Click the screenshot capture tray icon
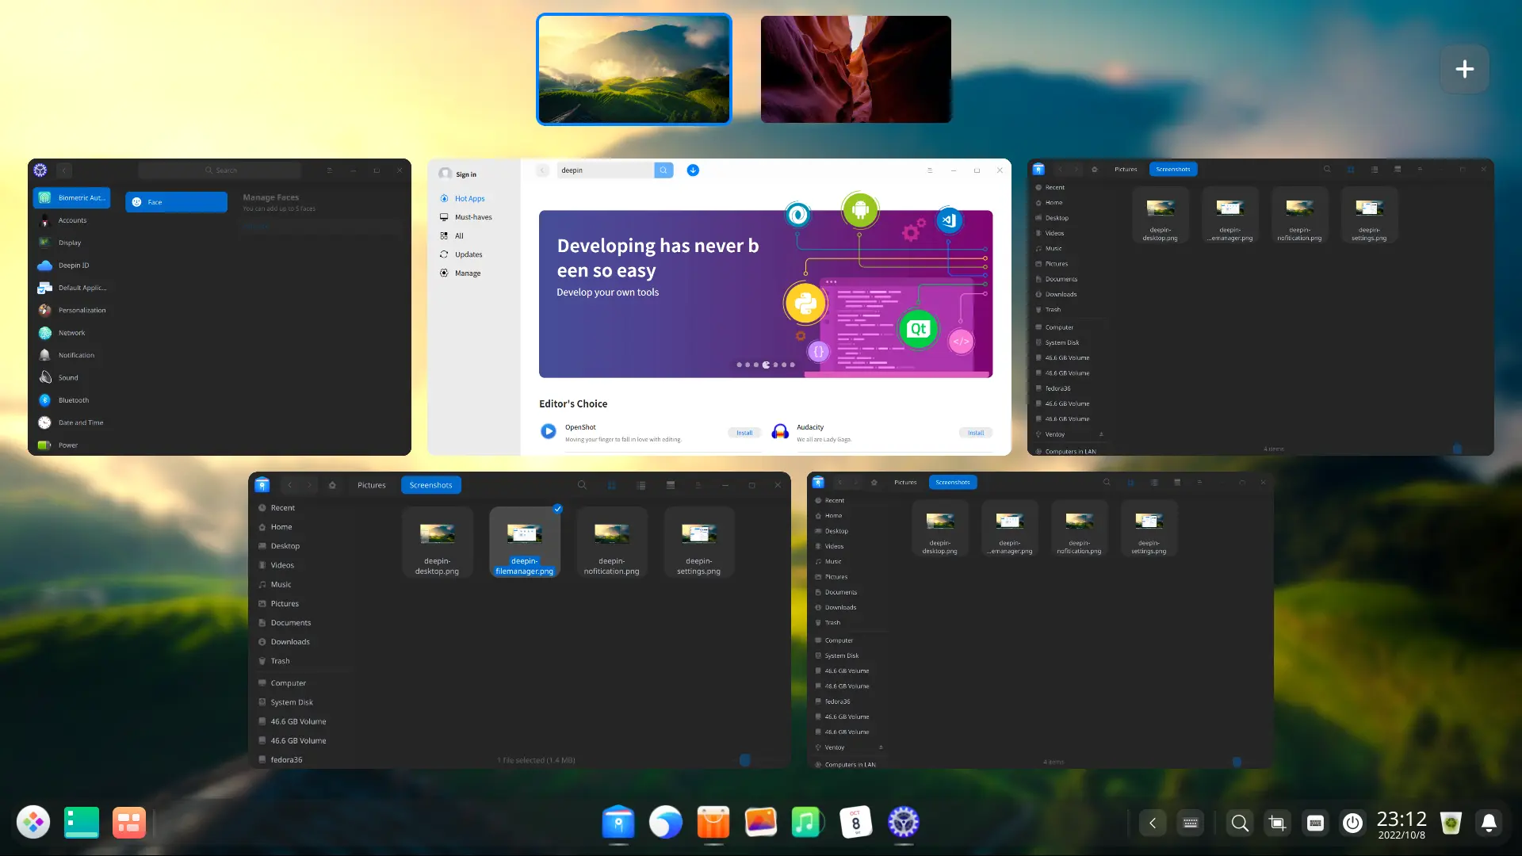Screen dimensions: 1522x856 (x=1277, y=823)
